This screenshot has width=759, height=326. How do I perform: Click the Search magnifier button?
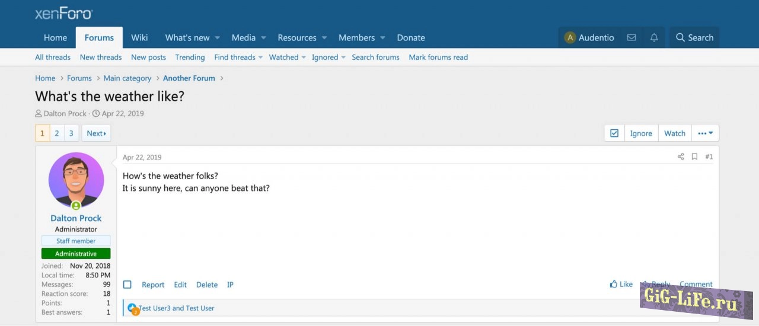(694, 37)
